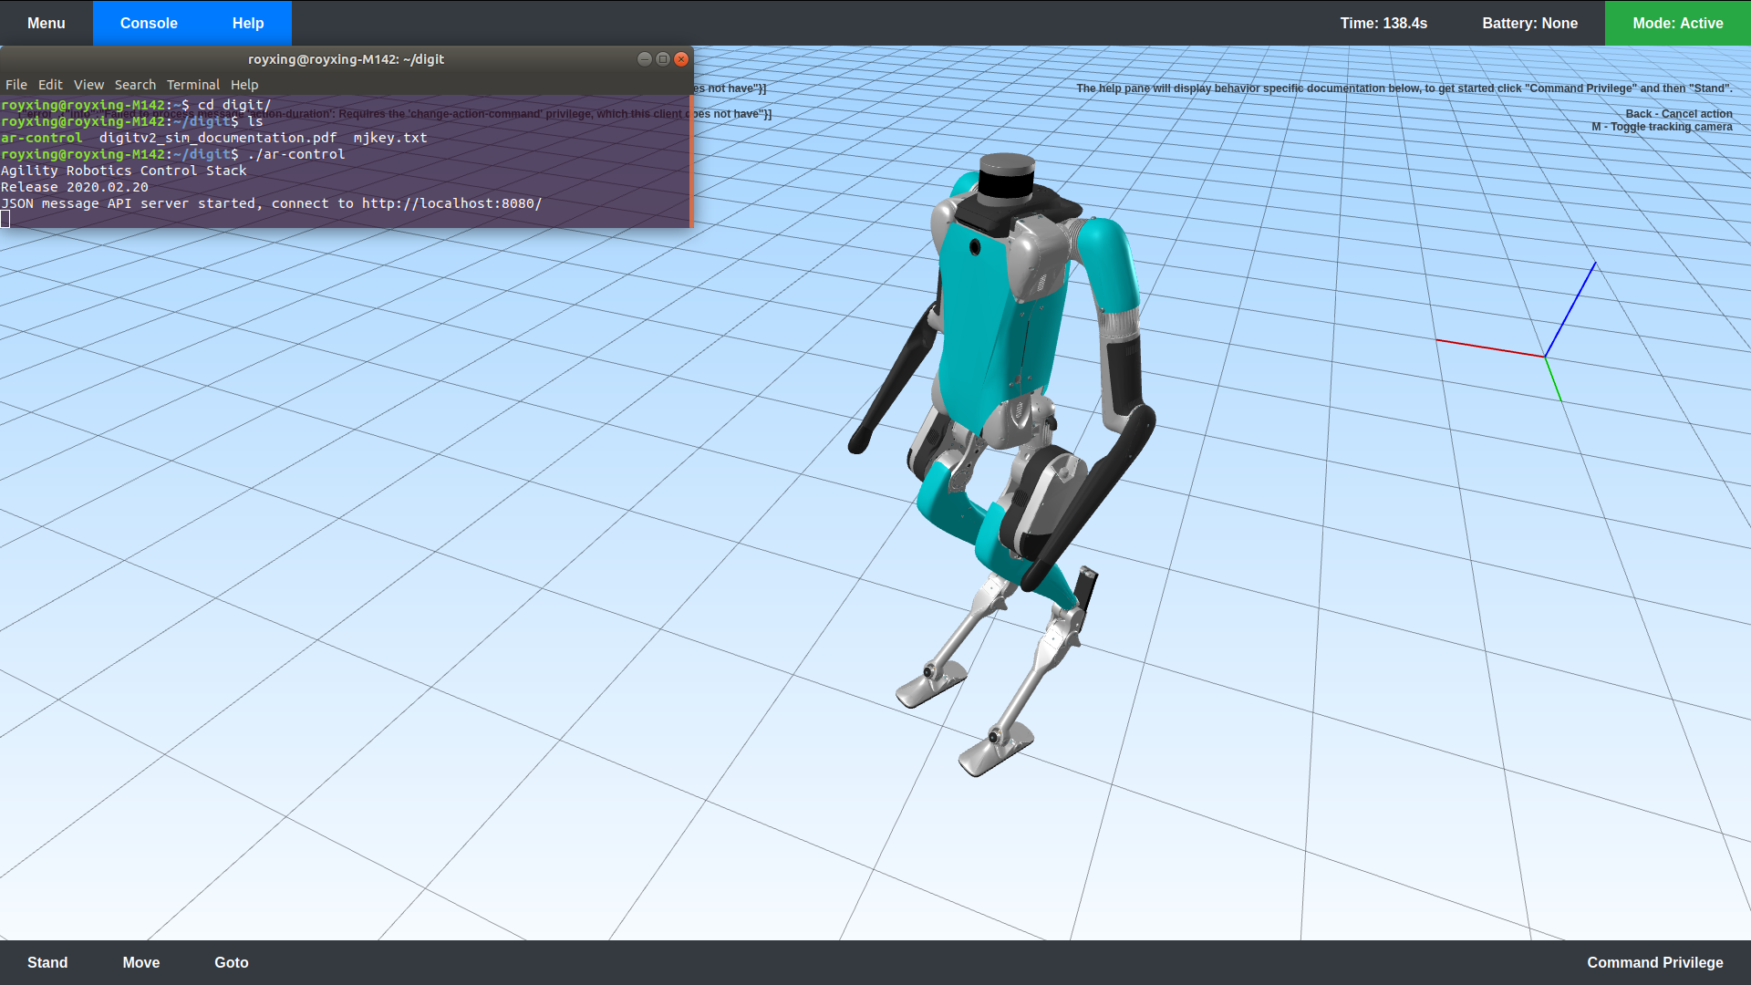This screenshot has height=985, width=1751.
Task: Switch to the Console tab
Action: tap(149, 23)
